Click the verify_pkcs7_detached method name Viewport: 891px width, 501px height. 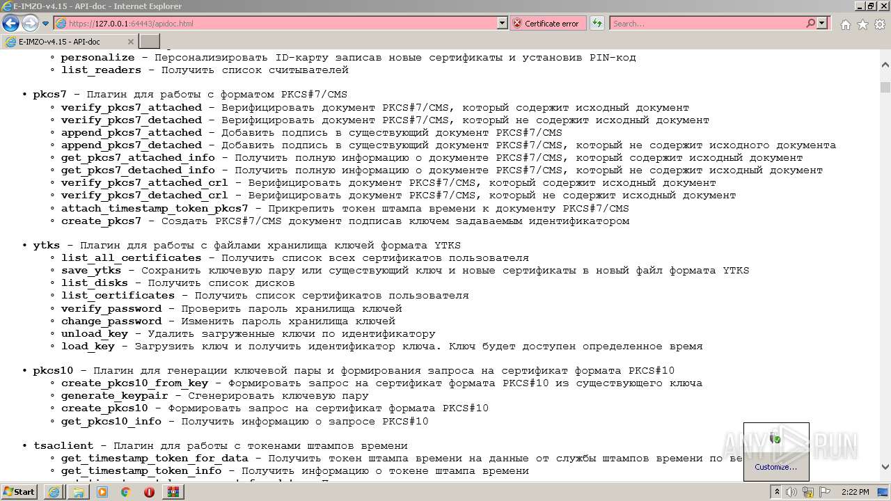coord(131,120)
